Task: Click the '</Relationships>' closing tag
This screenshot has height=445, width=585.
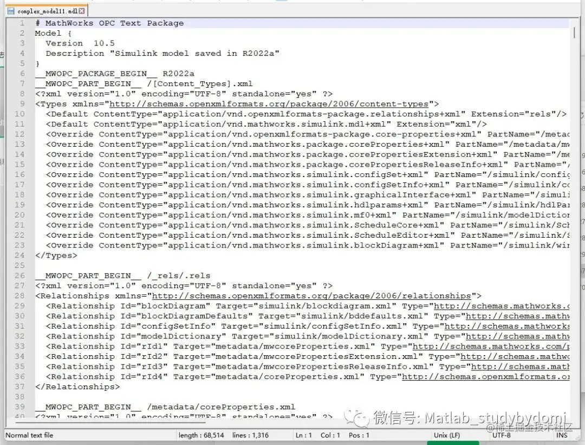Action: (x=77, y=387)
